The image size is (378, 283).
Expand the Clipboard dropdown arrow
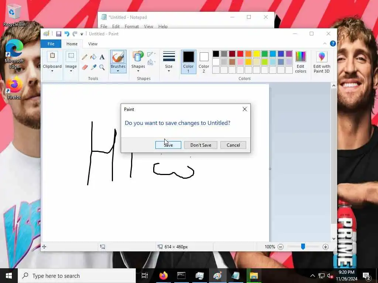[52, 71]
